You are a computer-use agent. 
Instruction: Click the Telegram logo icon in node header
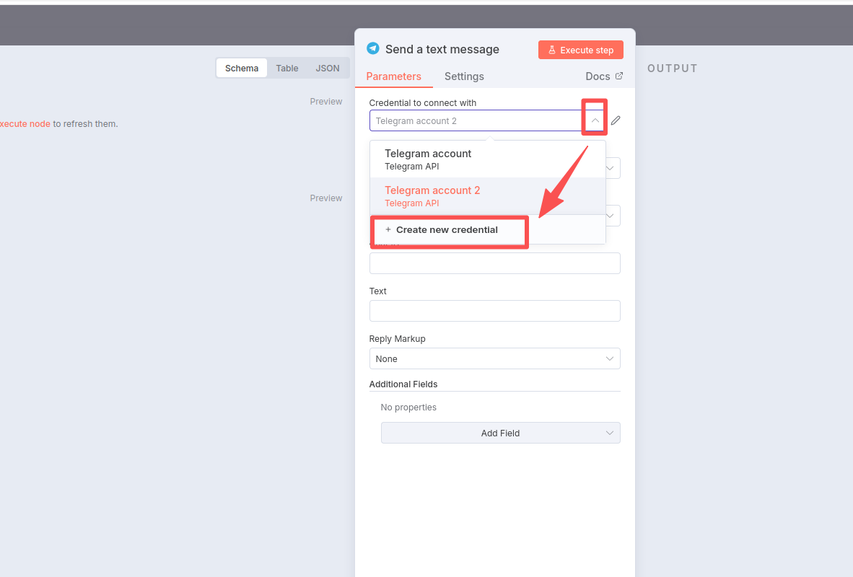tap(372, 48)
